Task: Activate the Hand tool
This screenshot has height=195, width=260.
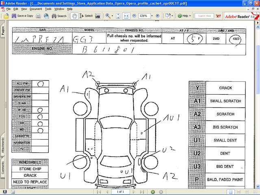Action: coord(74,16)
